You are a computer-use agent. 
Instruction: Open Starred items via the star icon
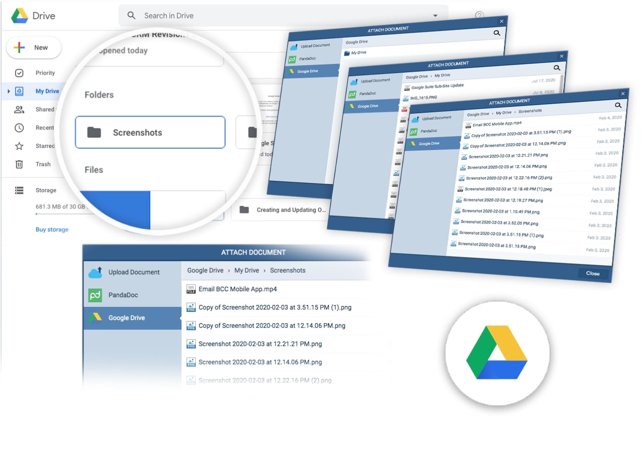point(19,146)
